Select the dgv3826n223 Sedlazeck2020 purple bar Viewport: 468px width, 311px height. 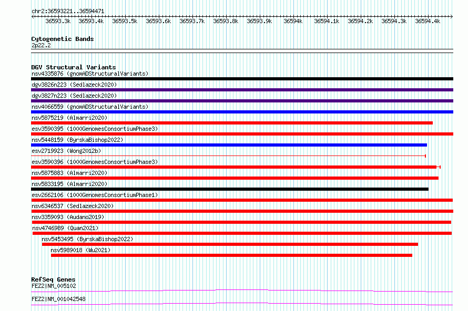pyautogui.click(x=242, y=90)
